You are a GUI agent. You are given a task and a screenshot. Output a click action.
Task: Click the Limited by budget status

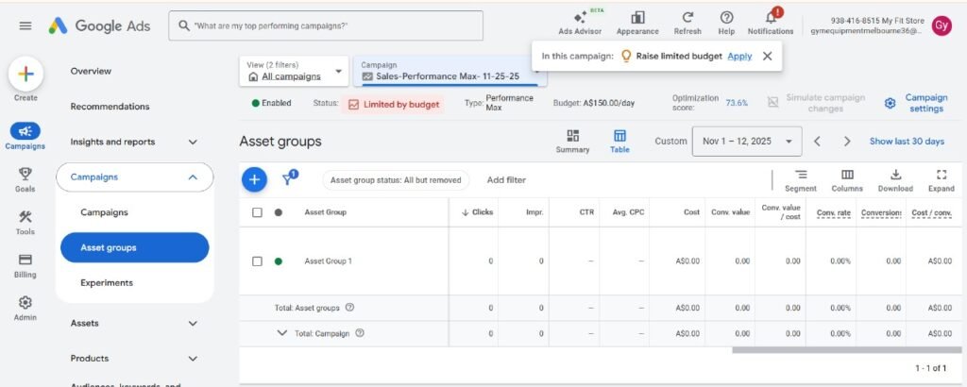coord(395,104)
